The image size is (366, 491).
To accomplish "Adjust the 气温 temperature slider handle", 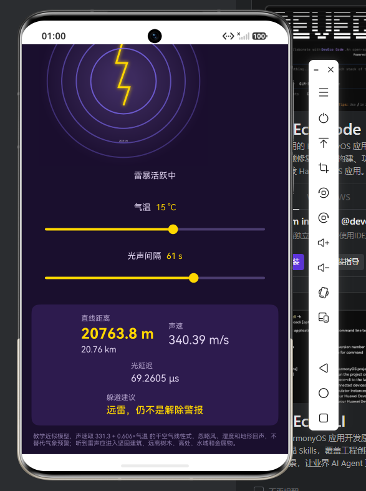I will pyautogui.click(x=173, y=229).
